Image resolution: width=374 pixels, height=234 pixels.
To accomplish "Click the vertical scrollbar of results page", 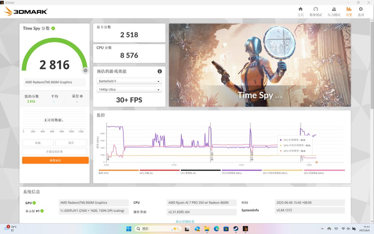I will pos(372,66).
